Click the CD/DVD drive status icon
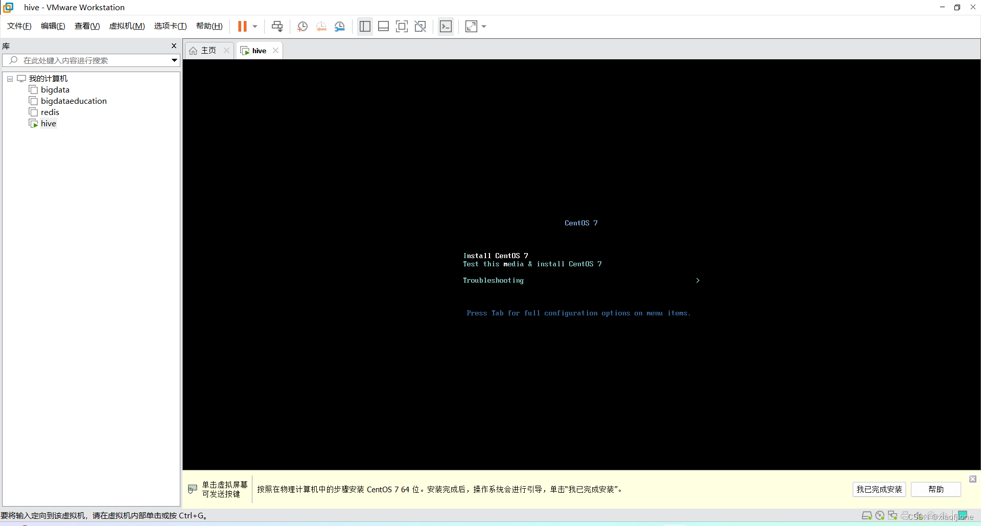The height and width of the screenshot is (526, 981). tap(879, 515)
